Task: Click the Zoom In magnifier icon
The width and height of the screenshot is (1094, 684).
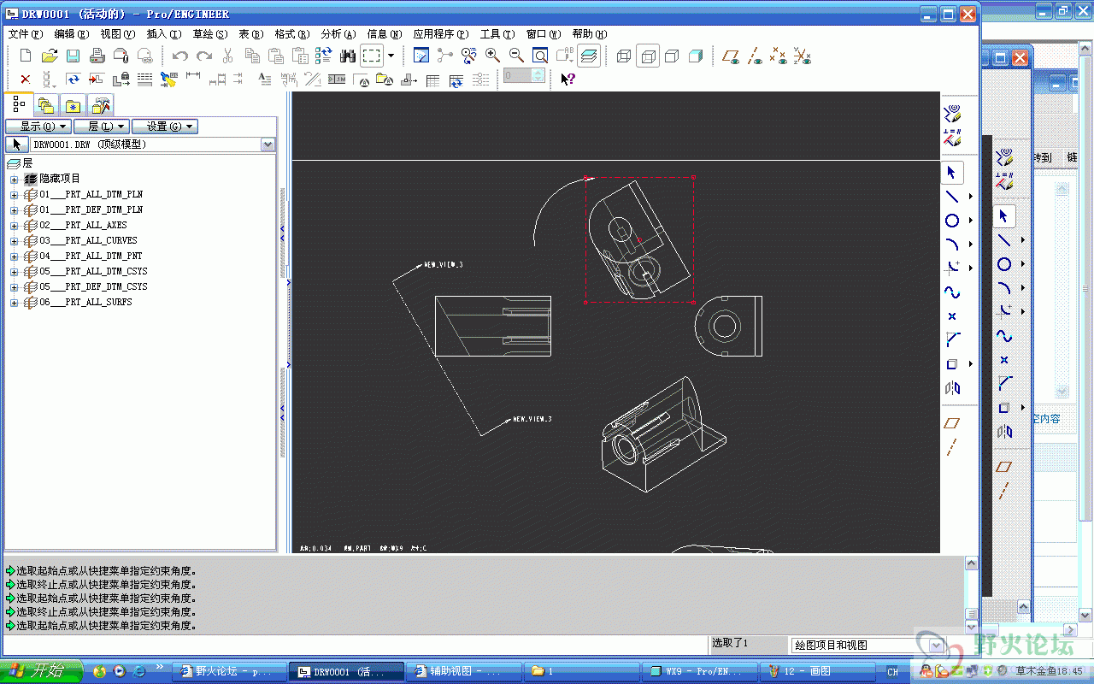Action: [493, 56]
